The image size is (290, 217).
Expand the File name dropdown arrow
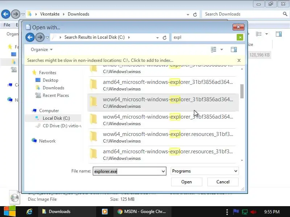[x=163, y=171]
